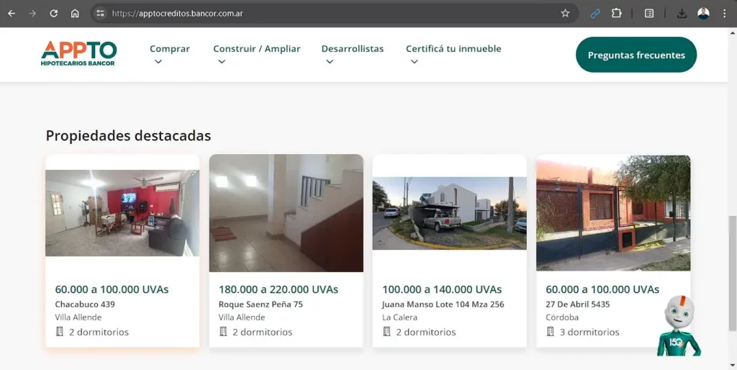The width and height of the screenshot is (737, 370).
Task: Expand the Construir / Ampliar chevron
Action: pyautogui.click(x=222, y=62)
